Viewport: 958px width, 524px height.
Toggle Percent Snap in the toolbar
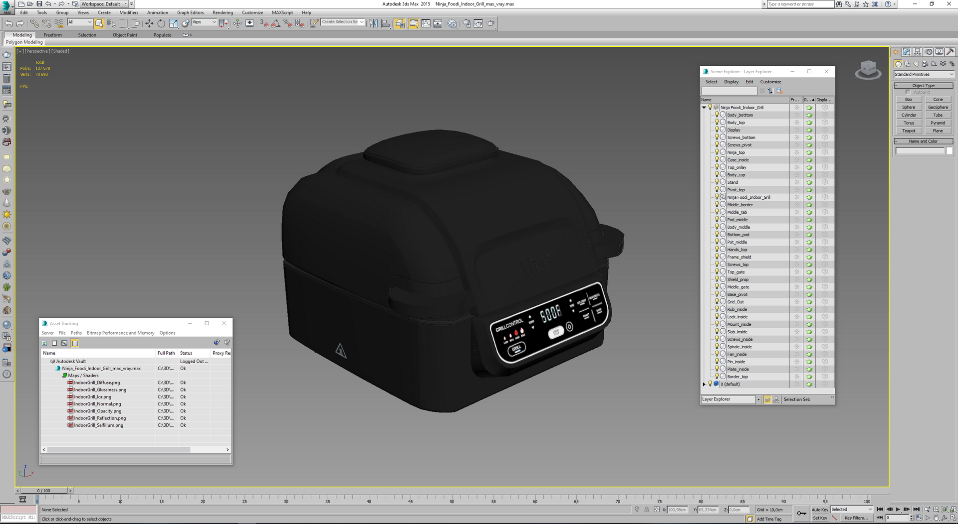288,23
